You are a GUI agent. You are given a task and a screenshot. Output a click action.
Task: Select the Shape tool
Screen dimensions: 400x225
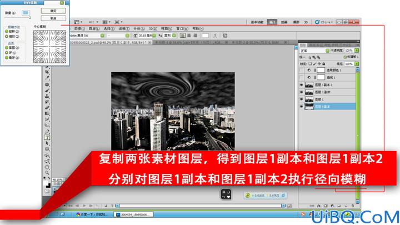tap(47, 149)
